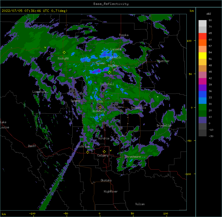Click the white 80 dBZ legend swatch

[x=202, y=23]
